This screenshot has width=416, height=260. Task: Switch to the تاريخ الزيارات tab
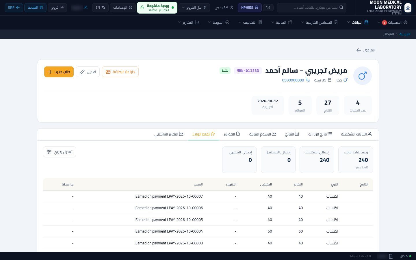(320, 134)
